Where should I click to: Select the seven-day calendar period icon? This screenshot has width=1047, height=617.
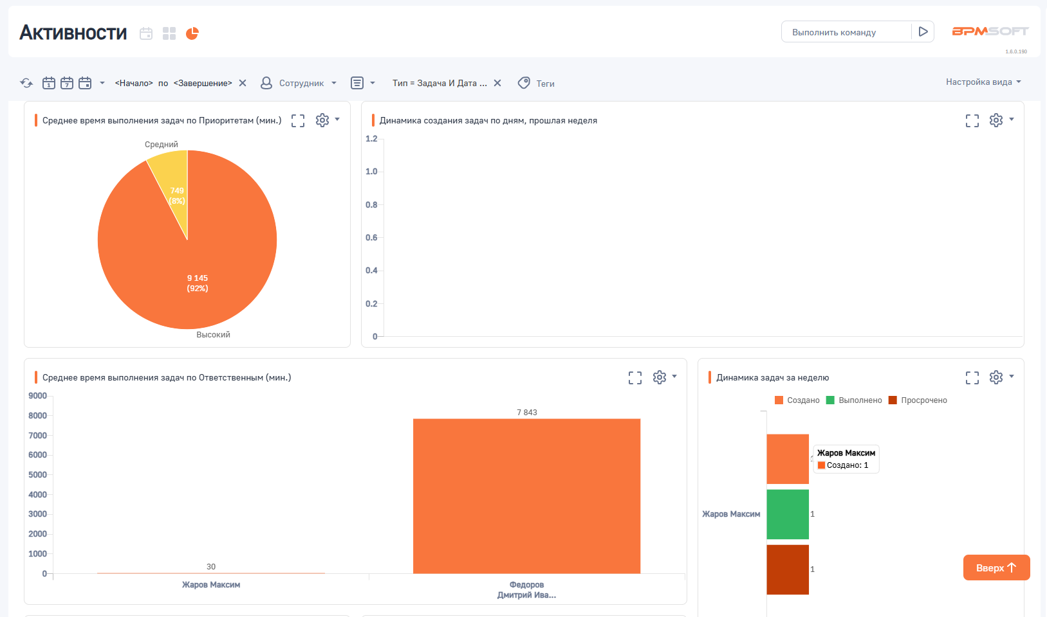pos(67,83)
